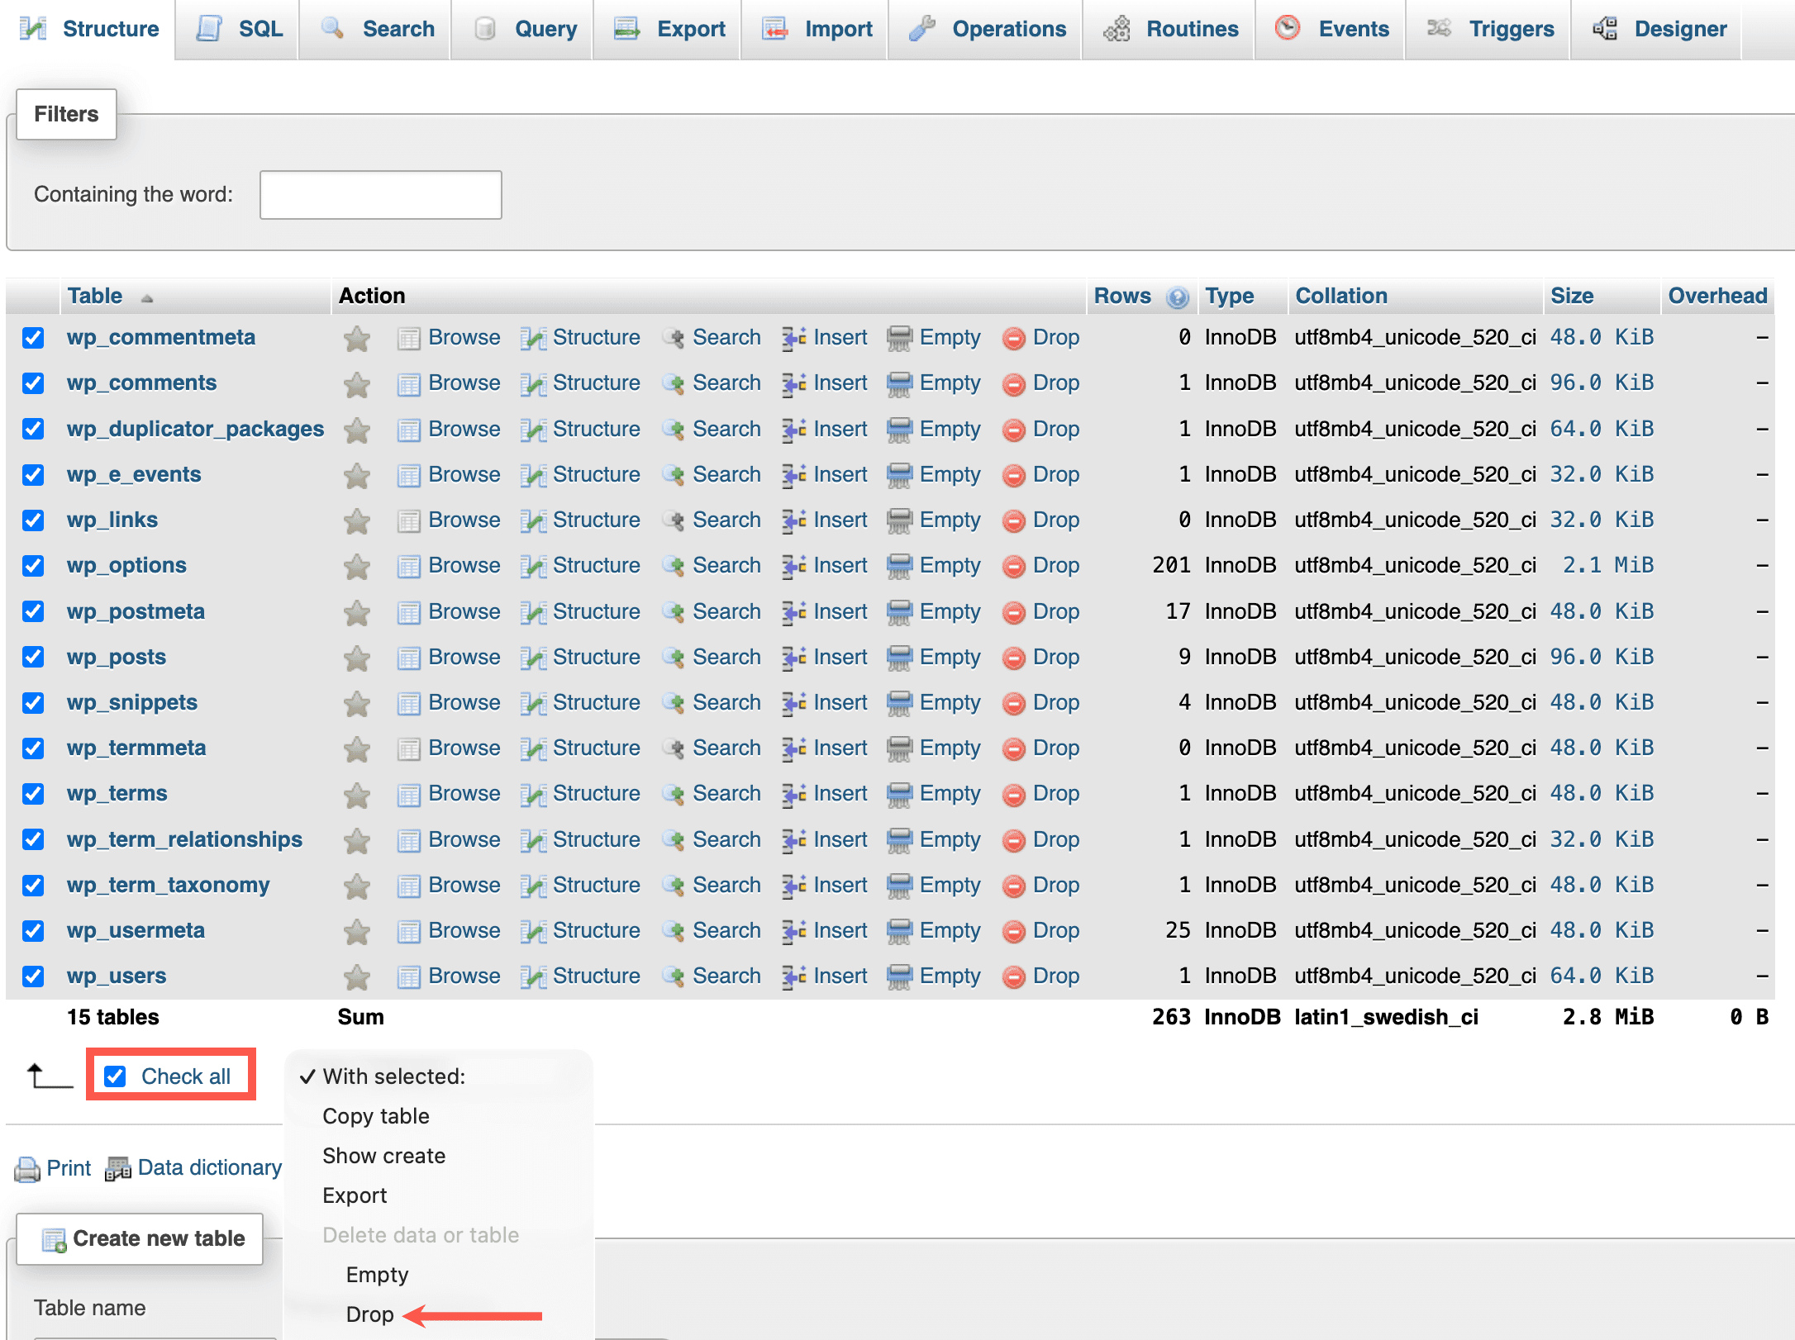Mark wp_comments as favorite with the star
This screenshot has width=1795, height=1340.
click(356, 383)
